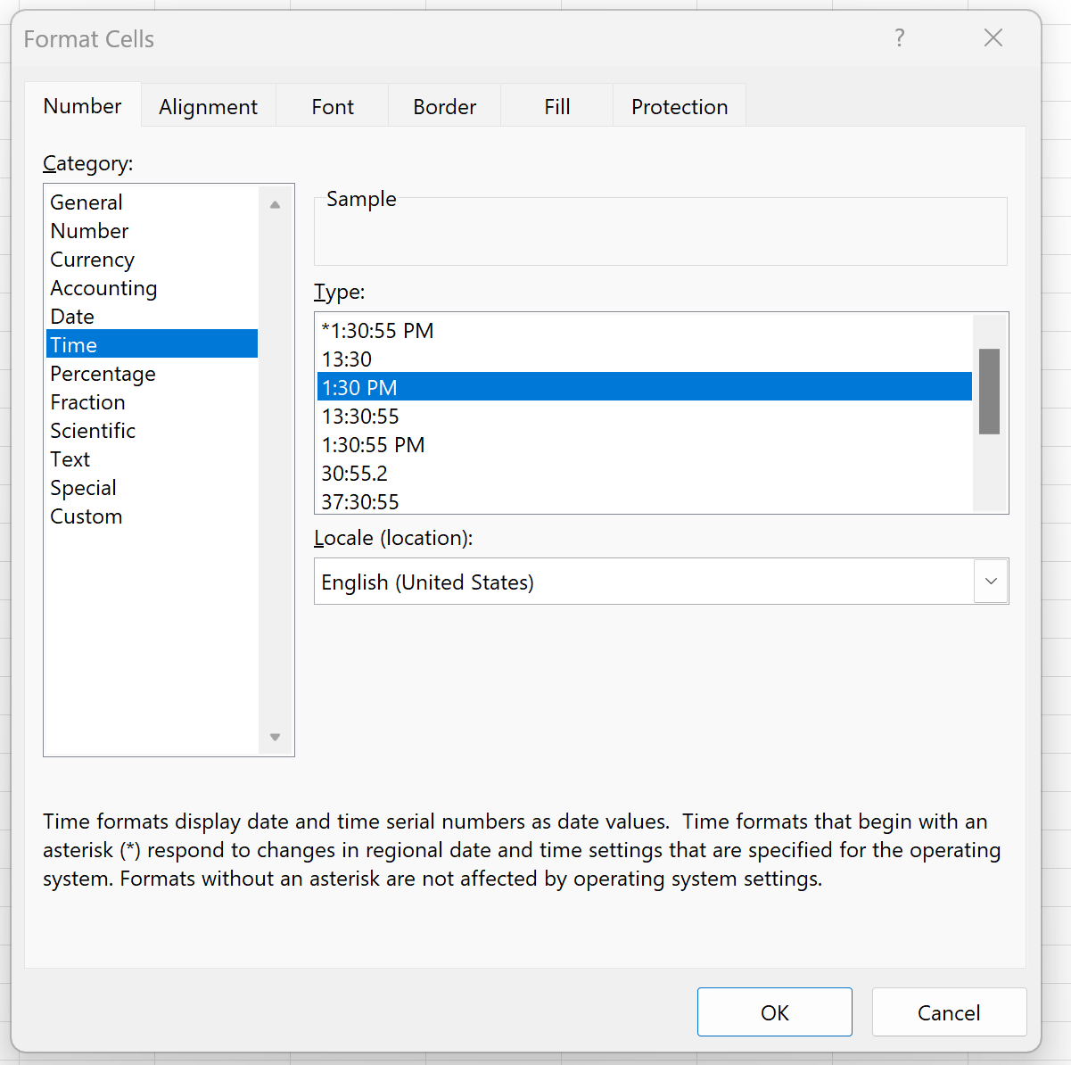Viewport: 1071px width, 1065px height.
Task: Select the Fraction category
Action: coord(87,402)
